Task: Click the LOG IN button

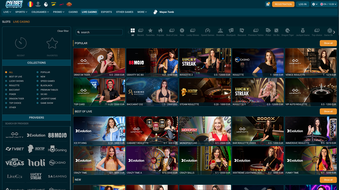Action: (x=302, y=4)
